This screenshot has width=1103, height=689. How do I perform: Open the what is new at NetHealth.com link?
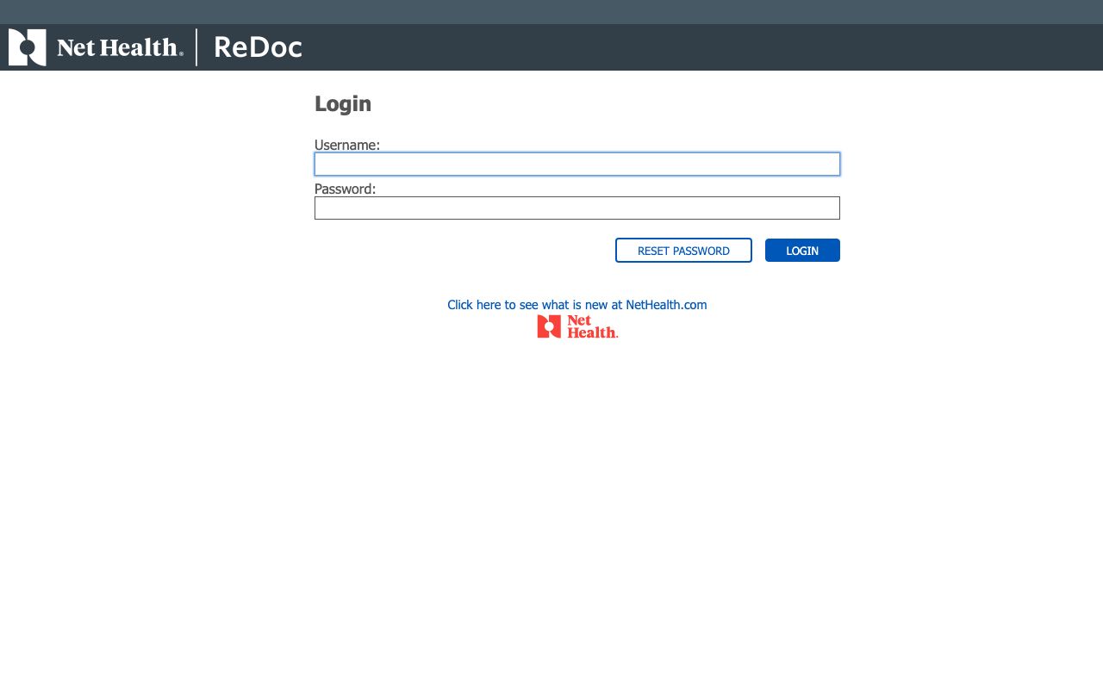click(x=577, y=305)
